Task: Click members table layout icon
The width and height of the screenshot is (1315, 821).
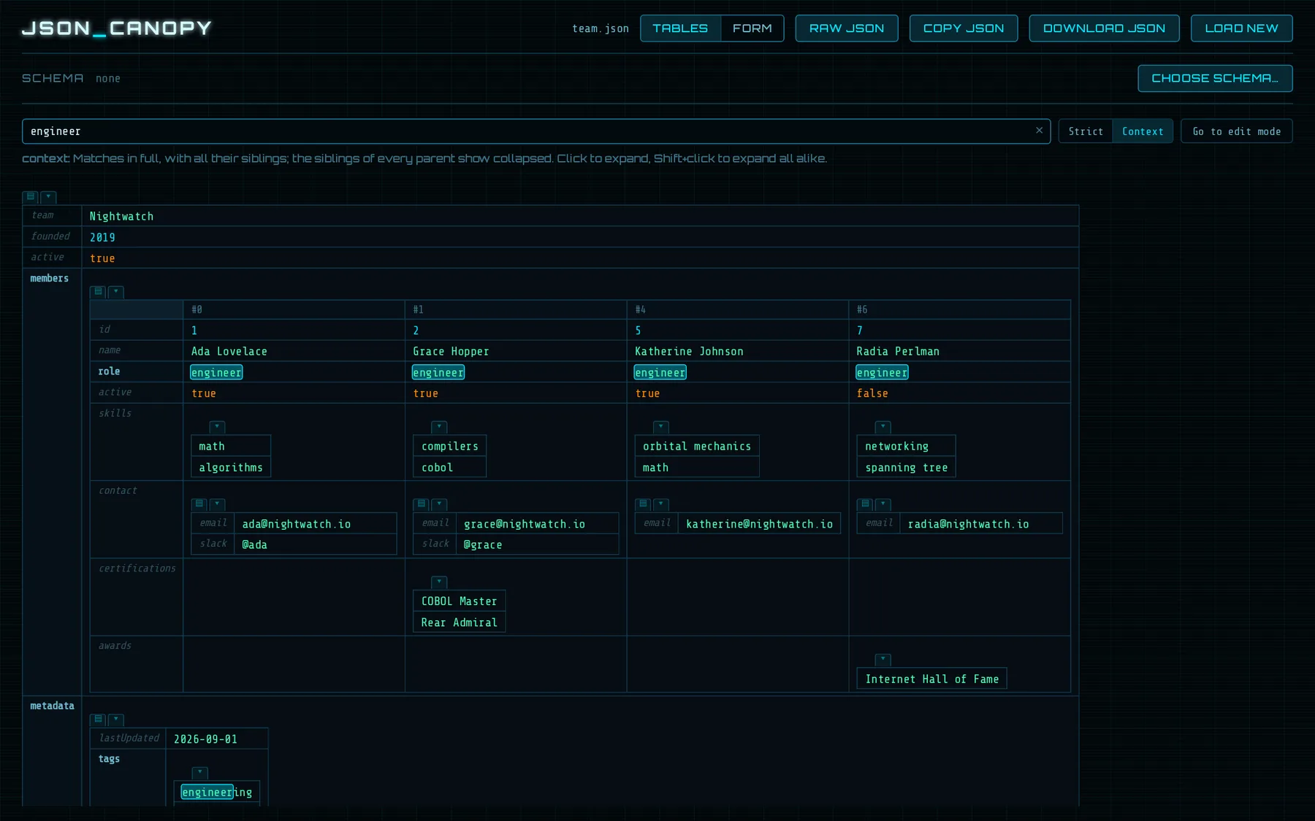Action: (98, 292)
